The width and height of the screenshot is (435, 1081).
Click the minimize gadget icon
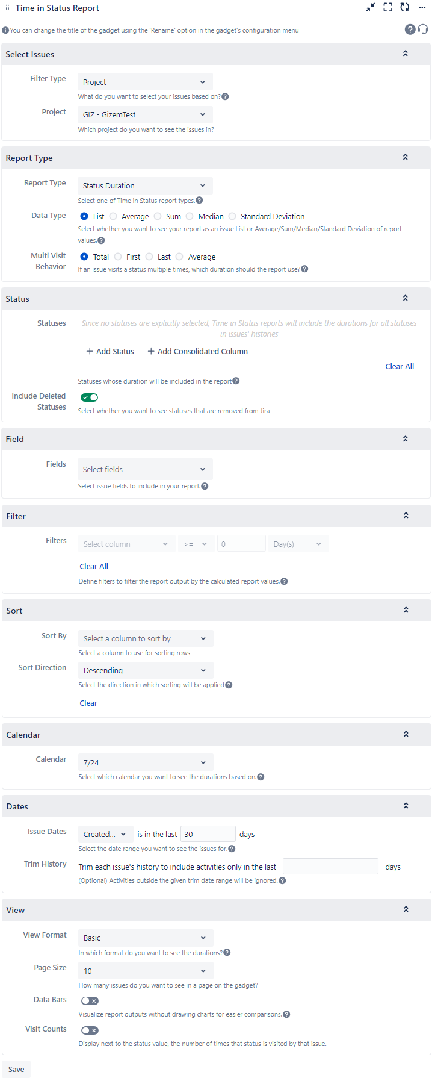pos(371,7)
